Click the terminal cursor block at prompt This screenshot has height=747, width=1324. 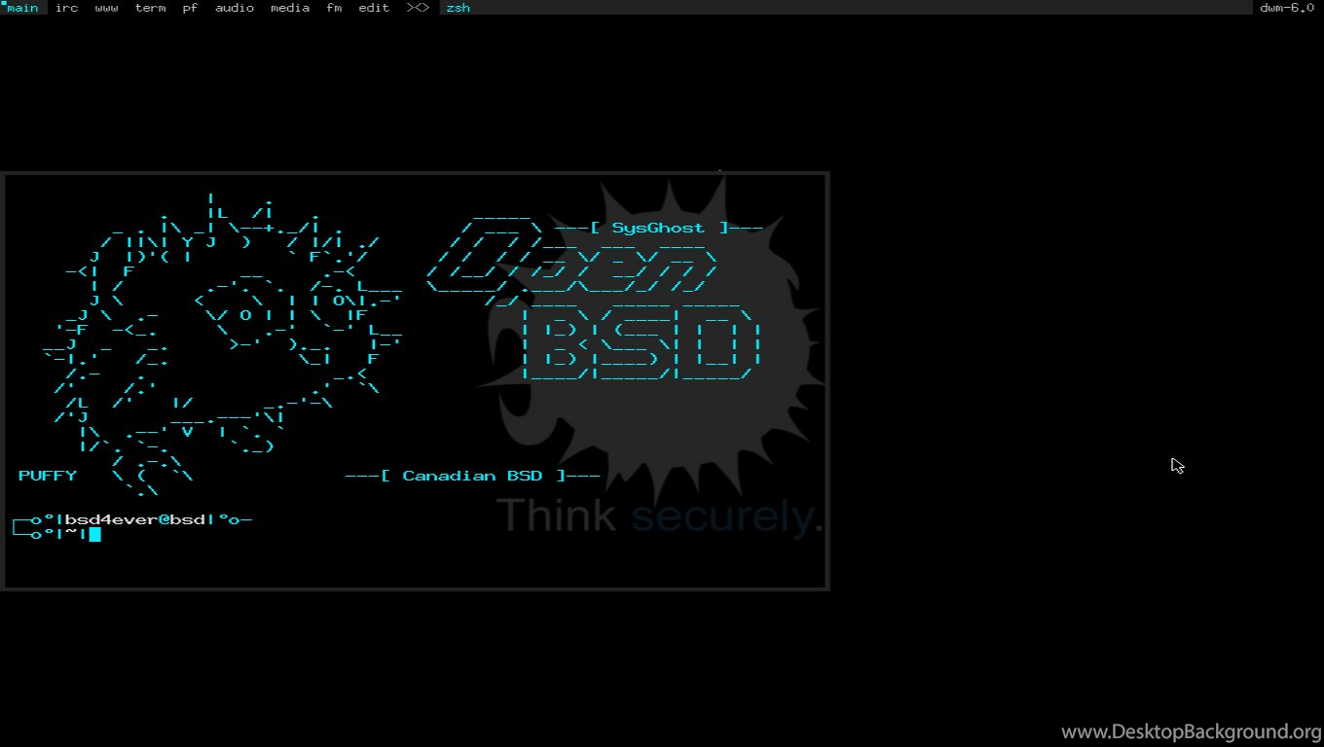[x=95, y=534]
